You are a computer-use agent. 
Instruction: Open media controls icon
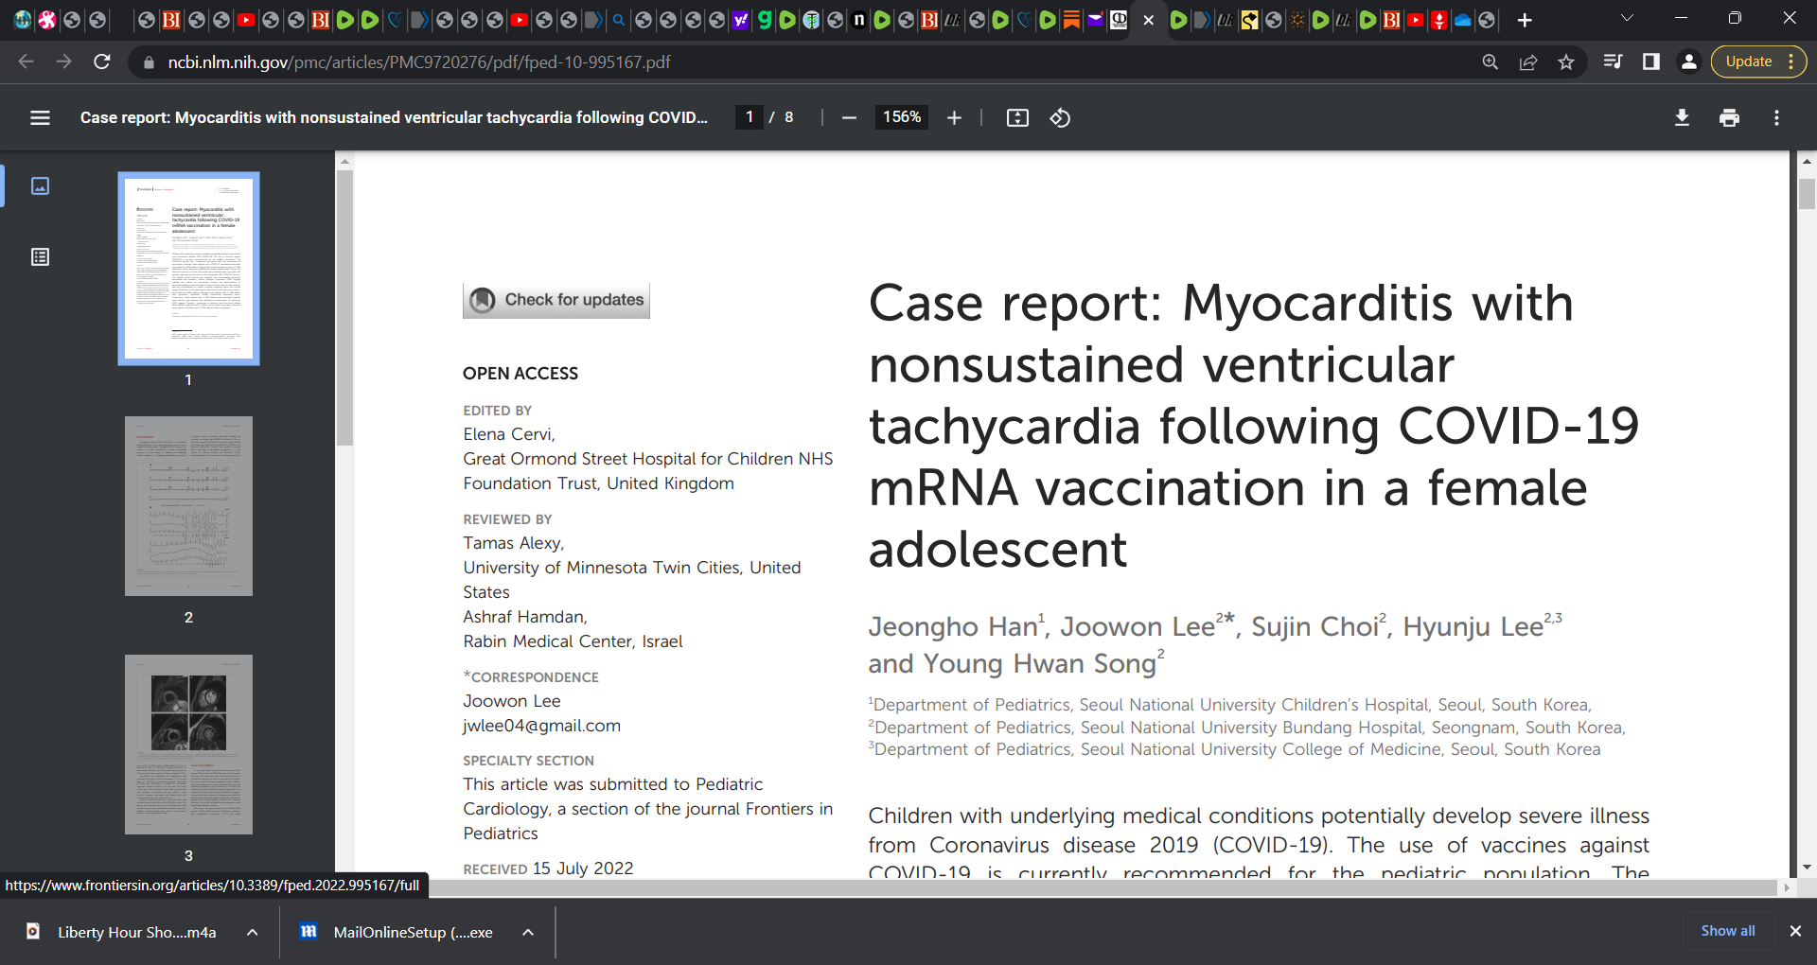pyautogui.click(x=1613, y=61)
